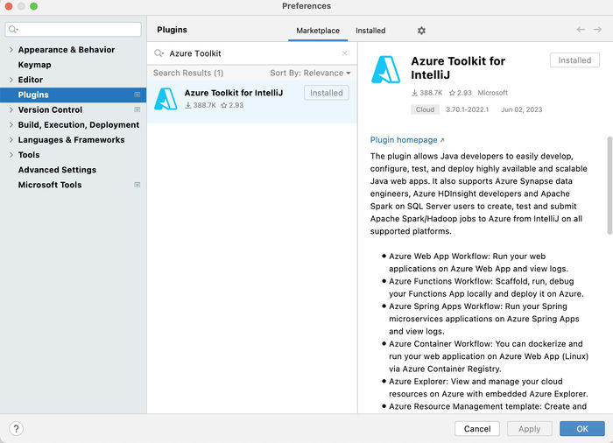Click the date Jun 02, 2023

[522, 109]
